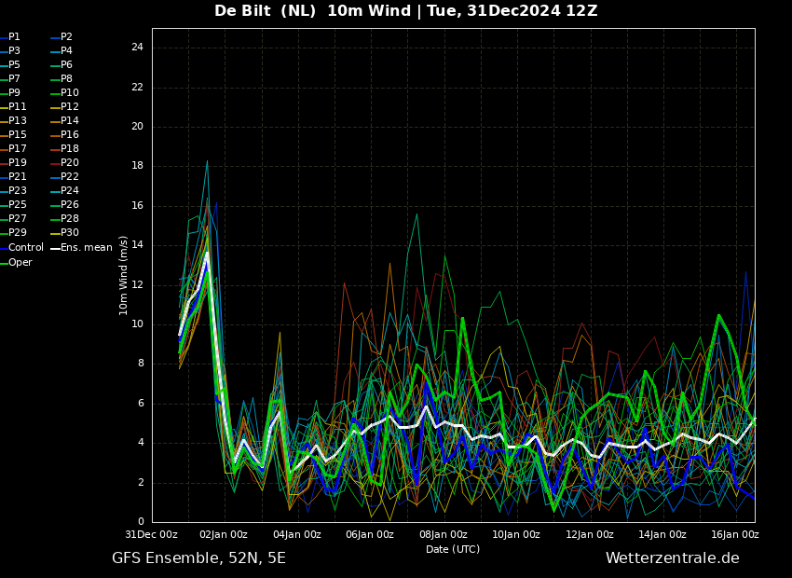Click the GFS Ensemble, 52N, 5E caption
Image resolution: width=792 pixels, height=578 pixels.
199,558
